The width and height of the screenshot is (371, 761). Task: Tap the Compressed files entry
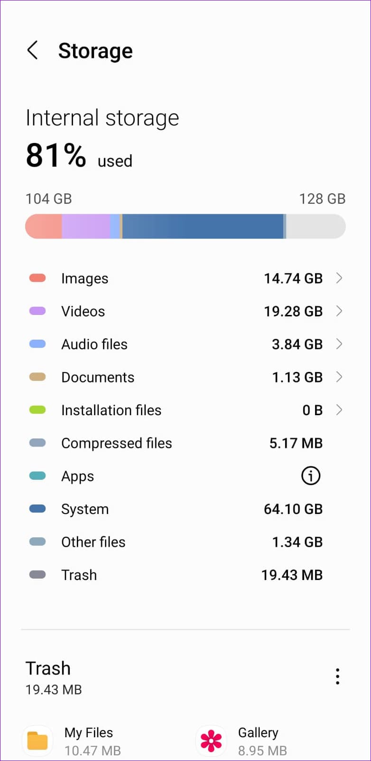185,443
